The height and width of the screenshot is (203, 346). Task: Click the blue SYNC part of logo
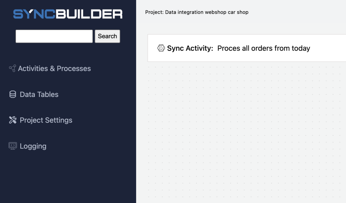(x=34, y=14)
